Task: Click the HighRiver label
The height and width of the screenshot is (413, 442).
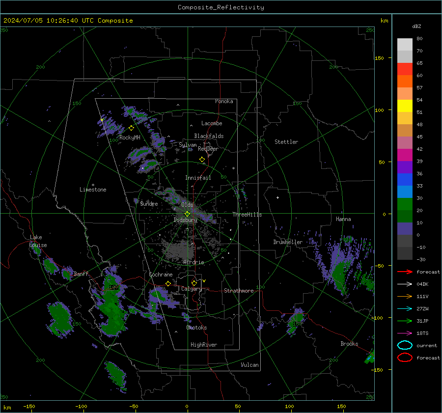Action: tap(204, 345)
